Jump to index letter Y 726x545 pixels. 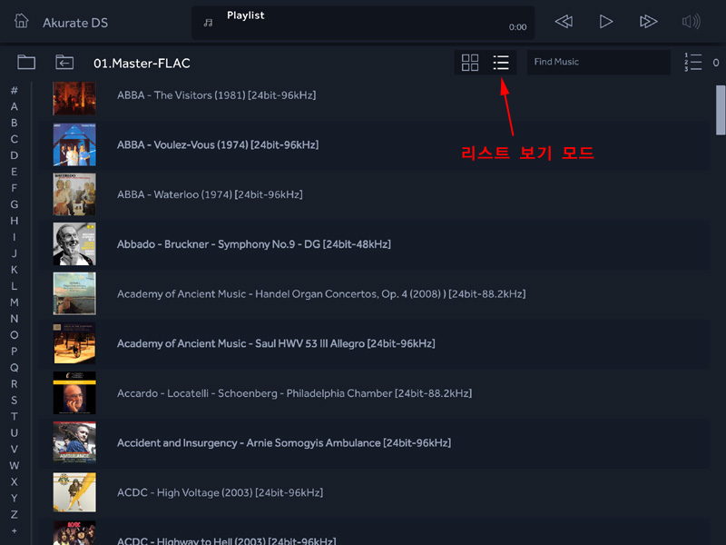(x=15, y=498)
